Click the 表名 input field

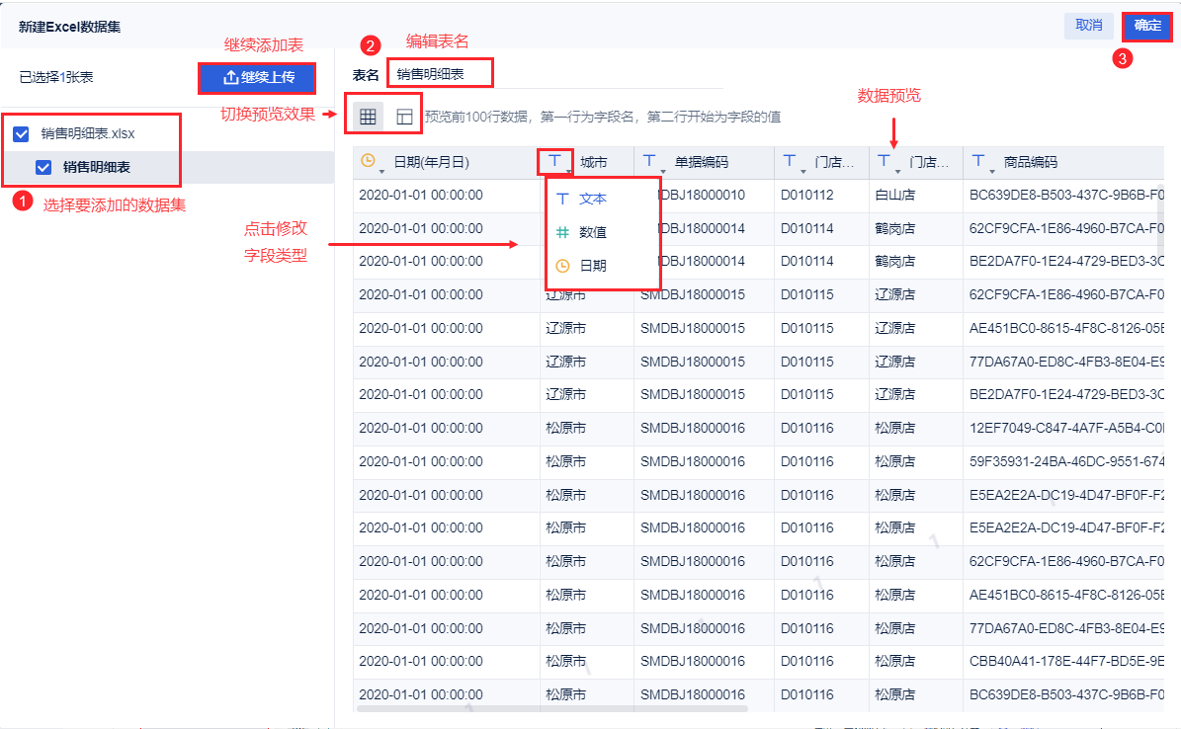click(441, 74)
